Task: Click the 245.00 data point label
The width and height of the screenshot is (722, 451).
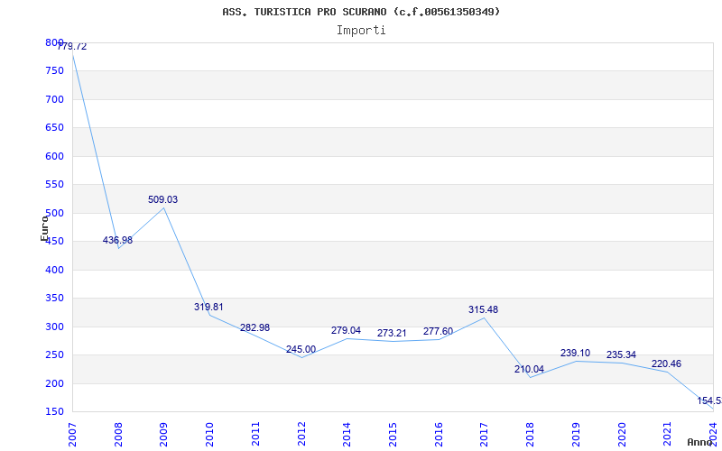Action: [301, 349]
